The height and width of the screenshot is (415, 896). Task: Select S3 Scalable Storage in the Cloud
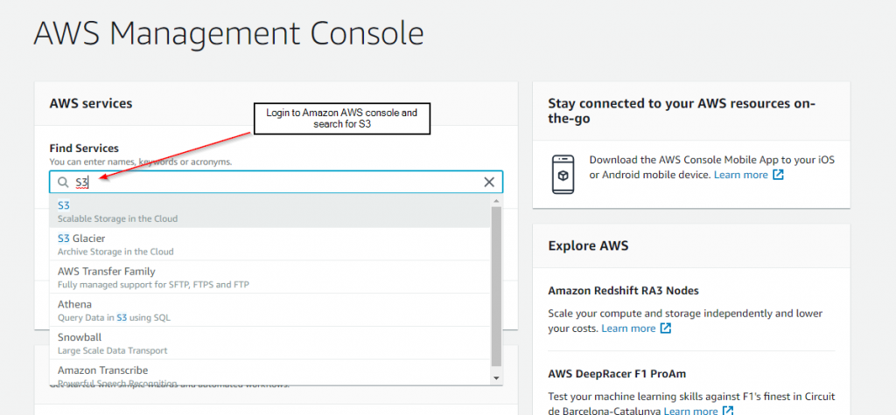tap(269, 211)
